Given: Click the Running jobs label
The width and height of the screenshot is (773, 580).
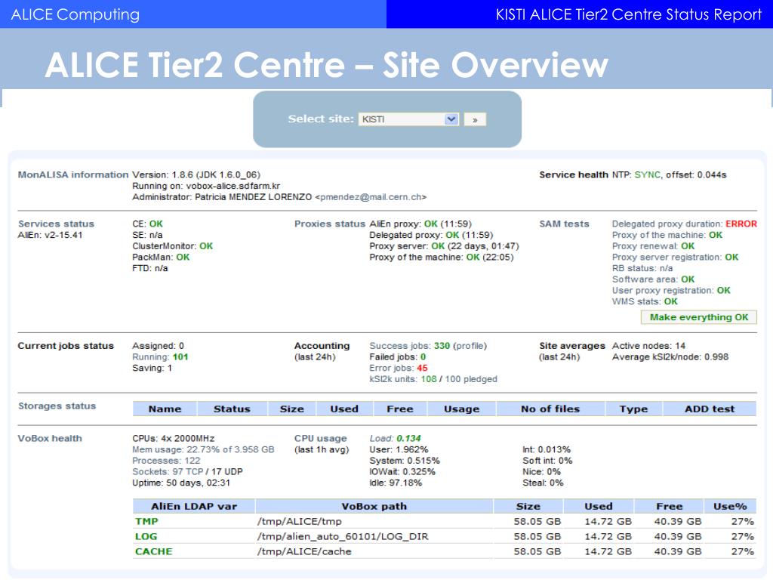Looking at the screenshot, I should point(150,357).
